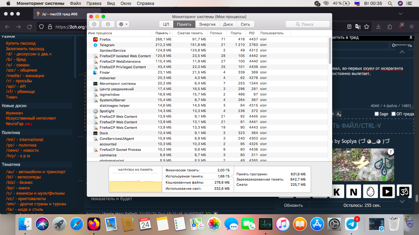Click the Обновить button
Image resolution: width=419 pixels, height=235 pixels.
click(x=293, y=205)
